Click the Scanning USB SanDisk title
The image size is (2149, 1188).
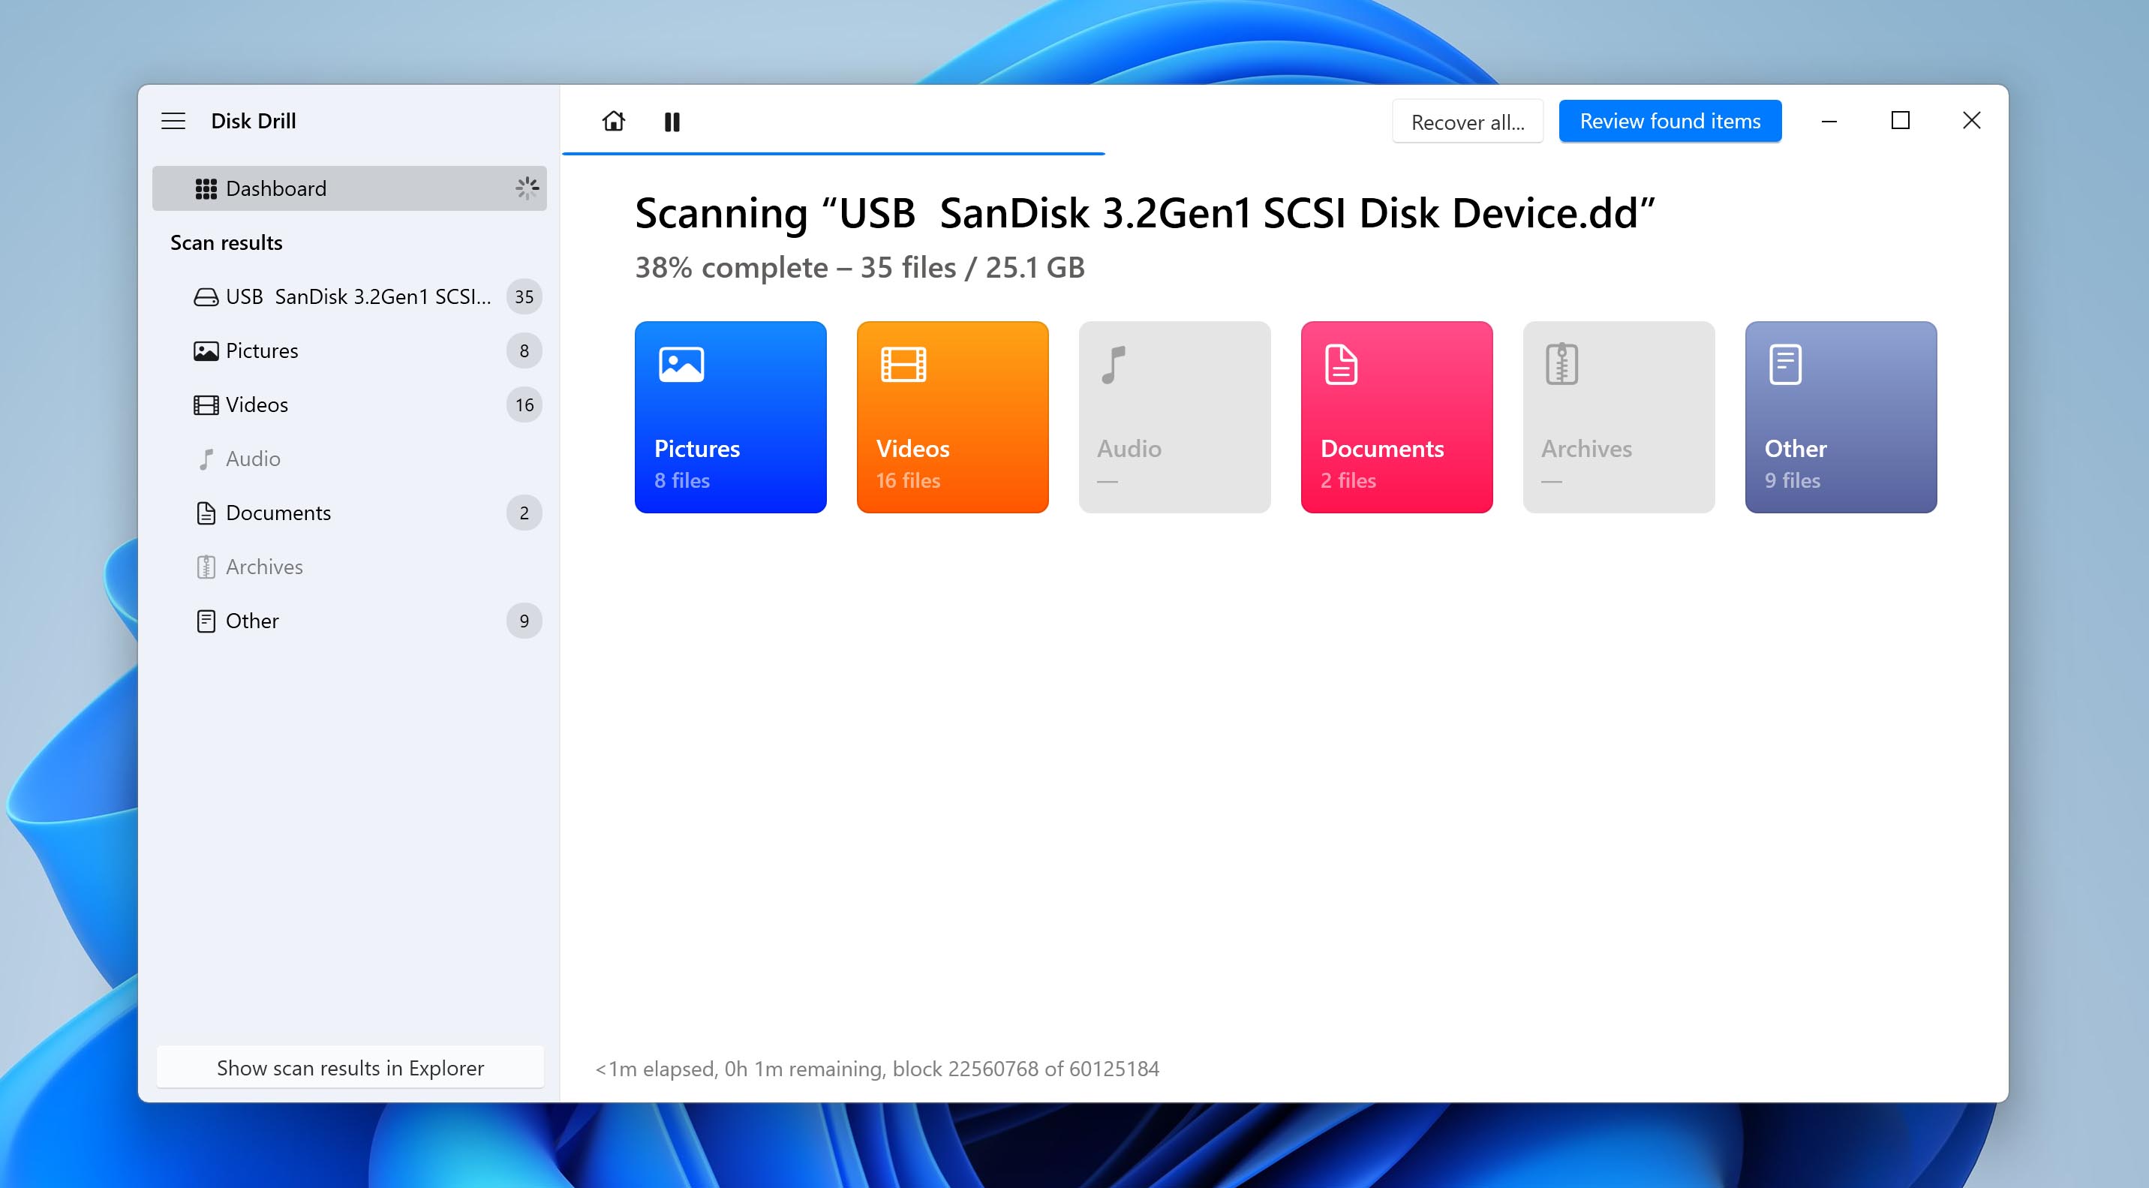point(1146,214)
